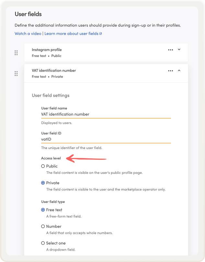Click the User field name input

[x=106, y=114]
